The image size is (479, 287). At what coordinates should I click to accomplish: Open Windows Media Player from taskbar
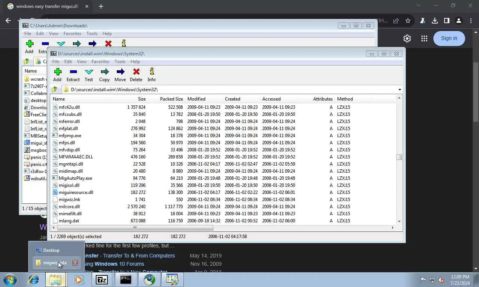(x=79, y=280)
